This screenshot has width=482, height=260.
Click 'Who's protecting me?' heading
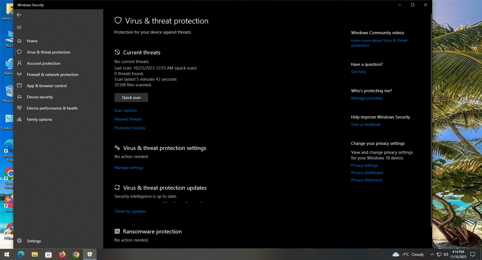pos(371,91)
